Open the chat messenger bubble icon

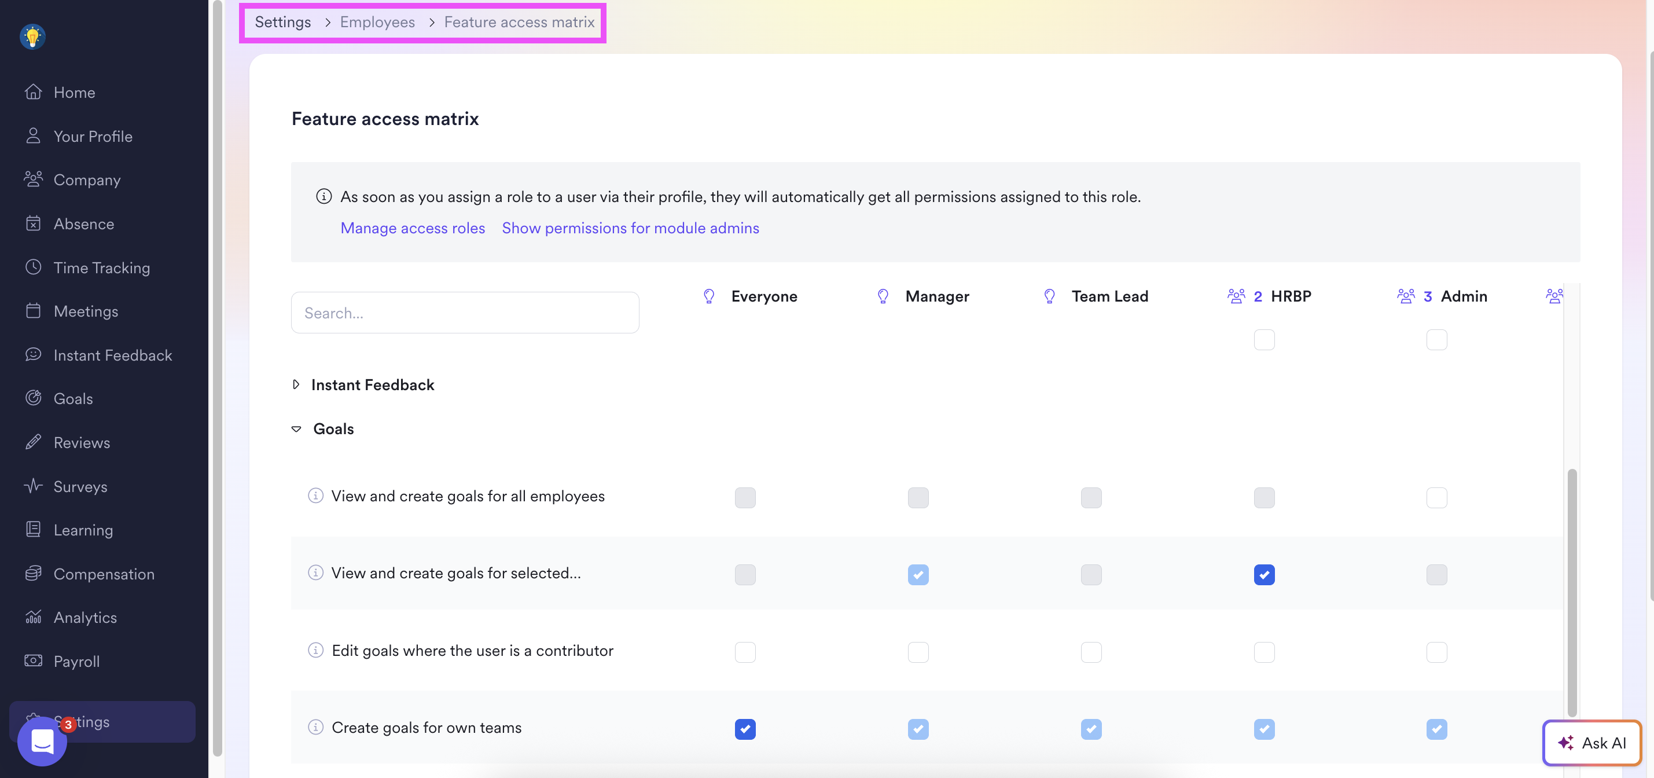click(42, 742)
